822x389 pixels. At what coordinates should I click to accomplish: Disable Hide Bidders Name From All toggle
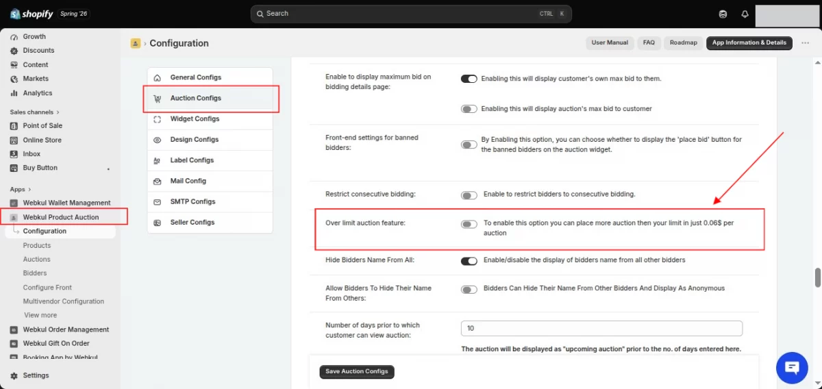469,261
